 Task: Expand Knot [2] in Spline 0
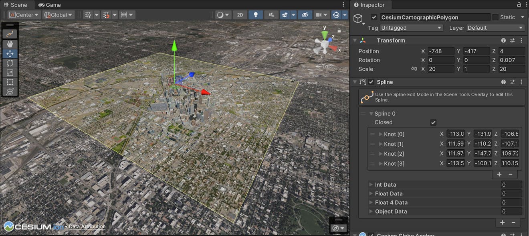click(x=381, y=153)
